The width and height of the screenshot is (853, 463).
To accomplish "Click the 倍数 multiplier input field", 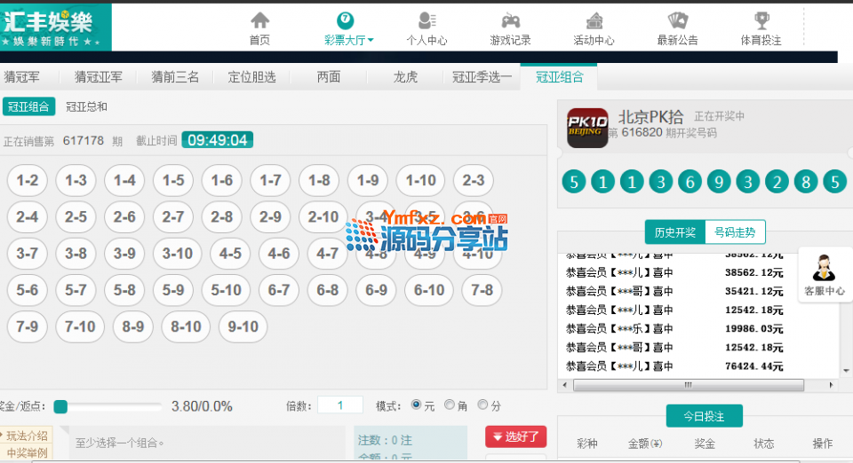I will [339, 405].
